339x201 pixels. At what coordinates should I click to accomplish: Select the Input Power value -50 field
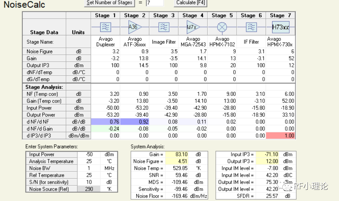pyautogui.click(x=89, y=154)
